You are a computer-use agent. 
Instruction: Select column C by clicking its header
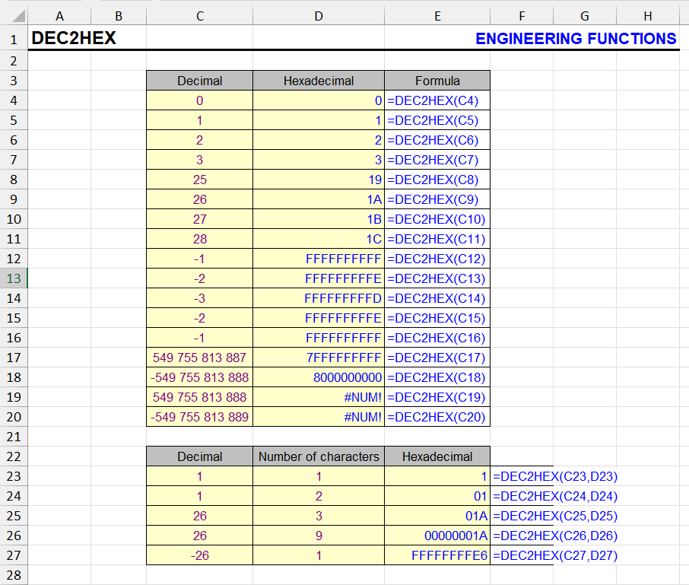point(199,15)
